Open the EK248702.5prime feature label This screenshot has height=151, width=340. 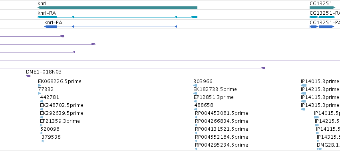click(62, 105)
